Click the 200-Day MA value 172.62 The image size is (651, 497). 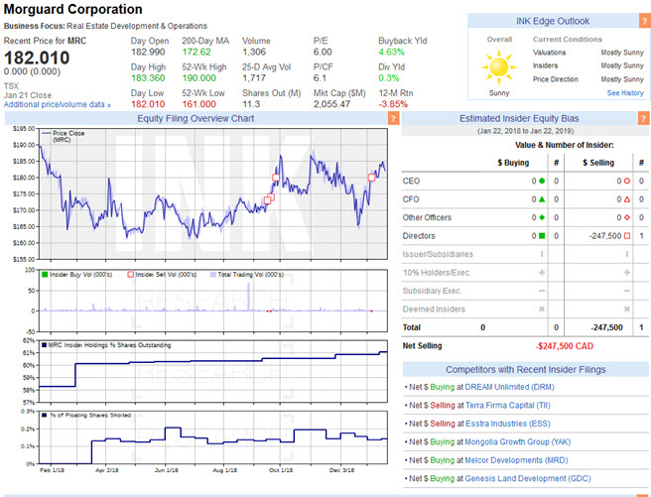(x=196, y=52)
